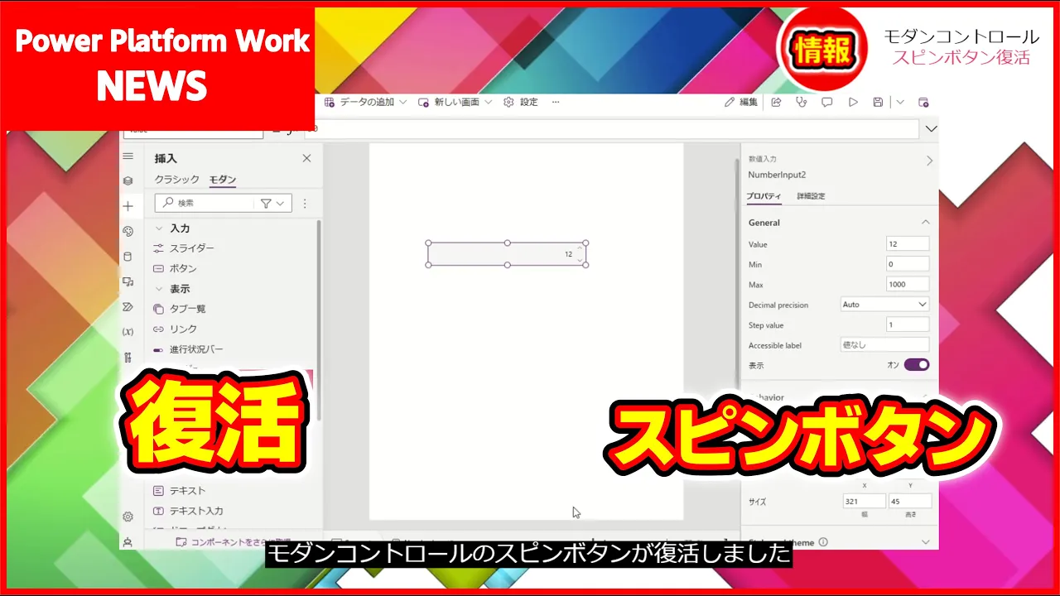Image resolution: width=1060 pixels, height=596 pixels.
Task: Insert a Link control
Action: click(x=175, y=329)
